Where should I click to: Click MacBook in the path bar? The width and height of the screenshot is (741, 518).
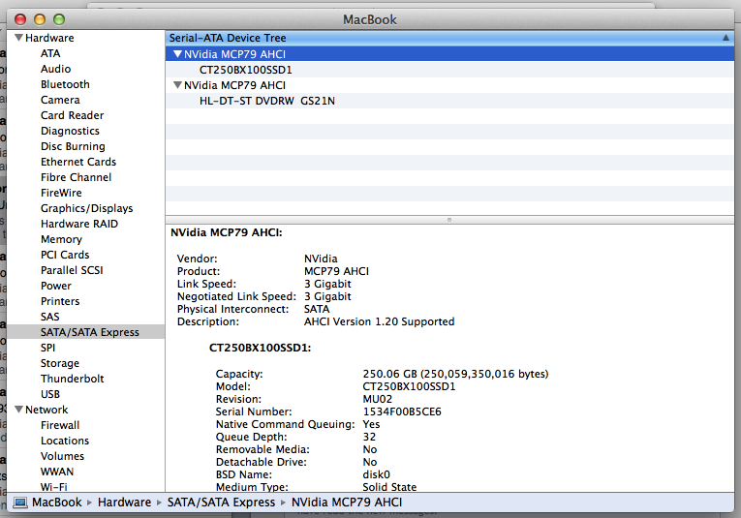point(57,503)
